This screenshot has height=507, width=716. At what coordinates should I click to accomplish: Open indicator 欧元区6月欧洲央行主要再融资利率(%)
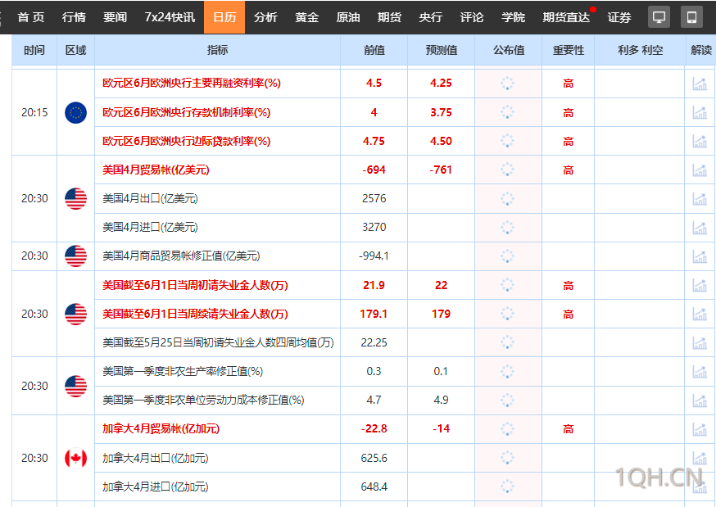pos(192,83)
